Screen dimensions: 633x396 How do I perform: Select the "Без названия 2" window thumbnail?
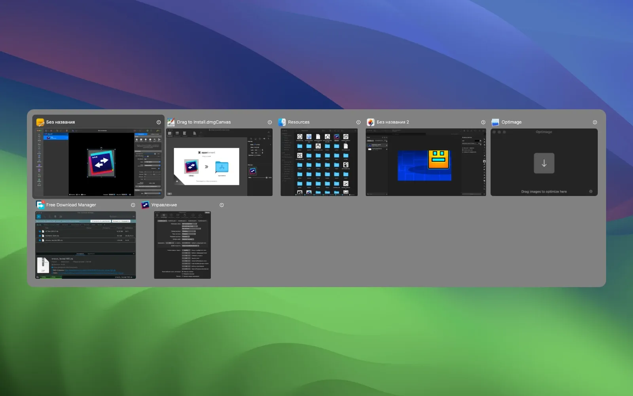click(425, 162)
